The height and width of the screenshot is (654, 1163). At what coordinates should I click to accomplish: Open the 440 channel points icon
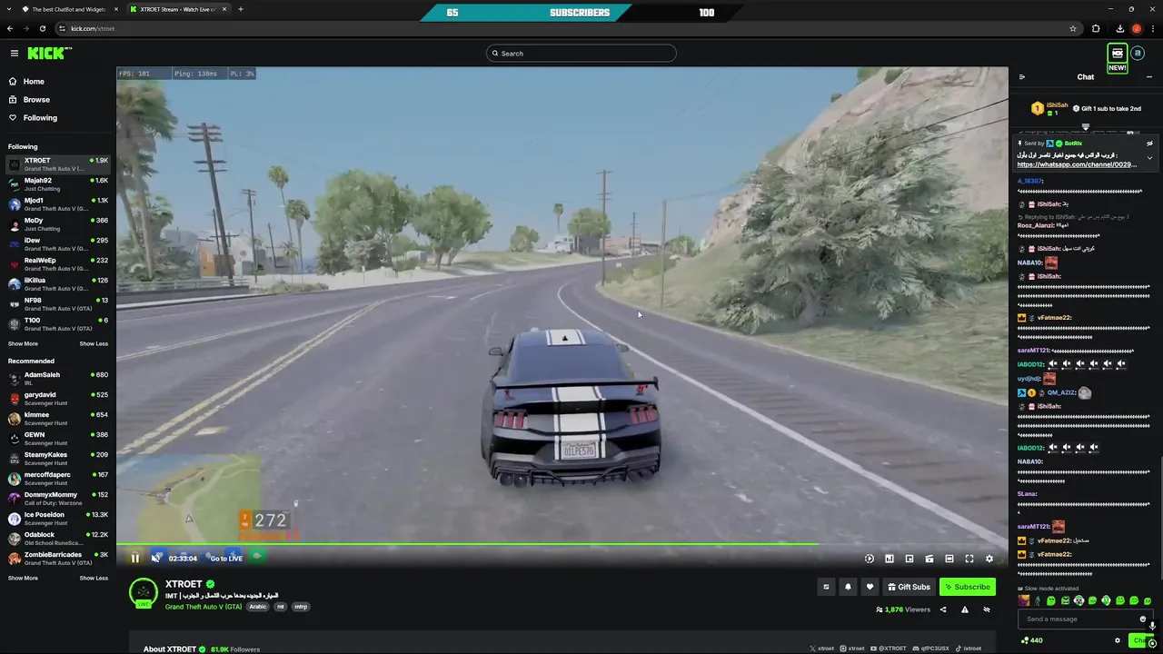tap(1031, 640)
